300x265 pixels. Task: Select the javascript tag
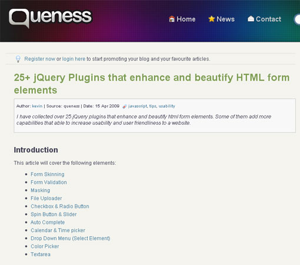tap(138, 106)
